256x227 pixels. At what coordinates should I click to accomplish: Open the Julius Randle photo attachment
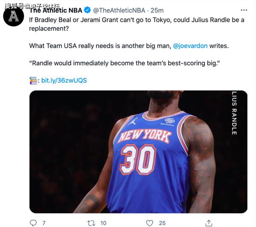pos(138,152)
